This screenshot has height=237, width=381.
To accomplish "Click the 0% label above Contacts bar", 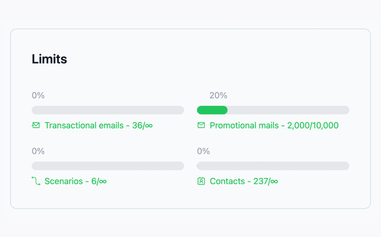I will pos(203,151).
